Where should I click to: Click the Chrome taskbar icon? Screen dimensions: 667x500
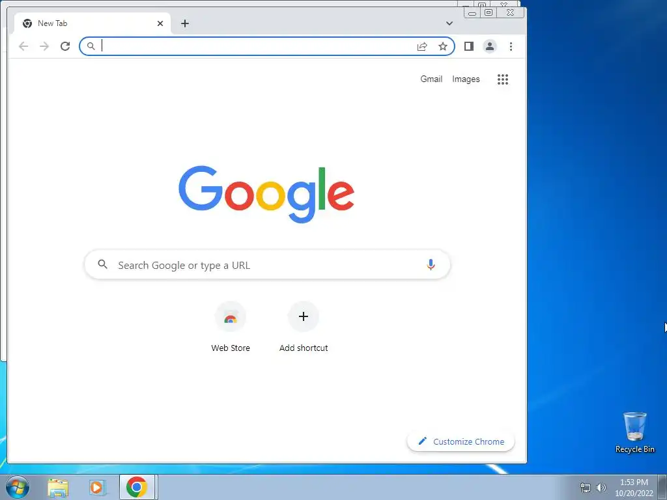click(137, 487)
